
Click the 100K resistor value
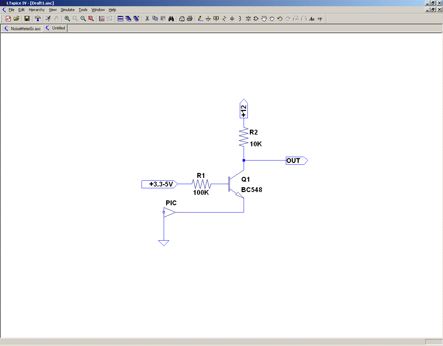tap(201, 192)
